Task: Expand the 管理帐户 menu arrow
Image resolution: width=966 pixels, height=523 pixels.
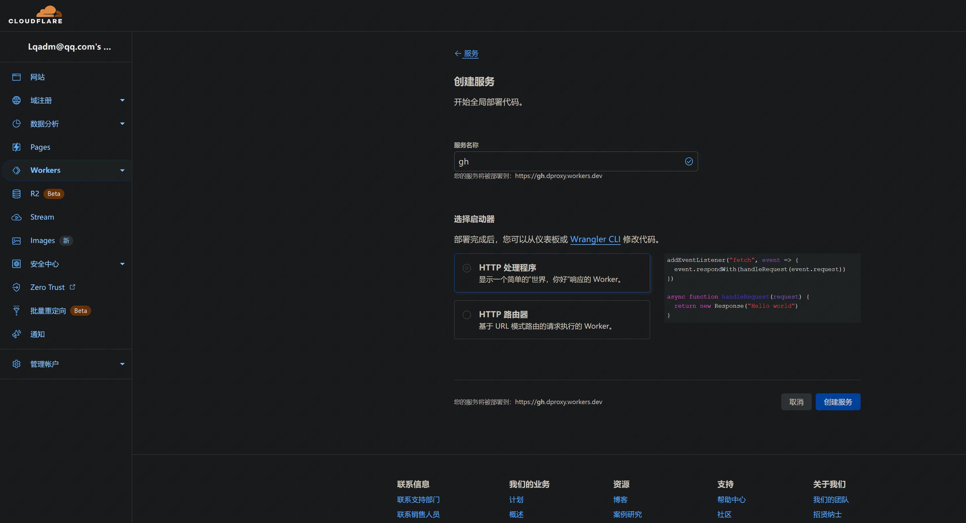Action: click(122, 364)
